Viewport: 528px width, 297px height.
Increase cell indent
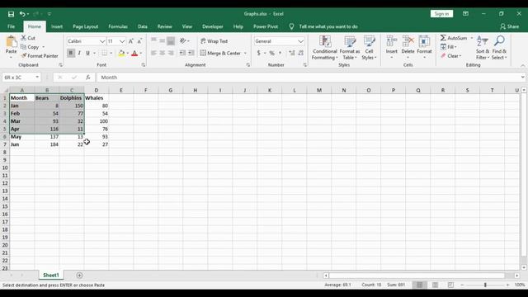click(x=191, y=53)
